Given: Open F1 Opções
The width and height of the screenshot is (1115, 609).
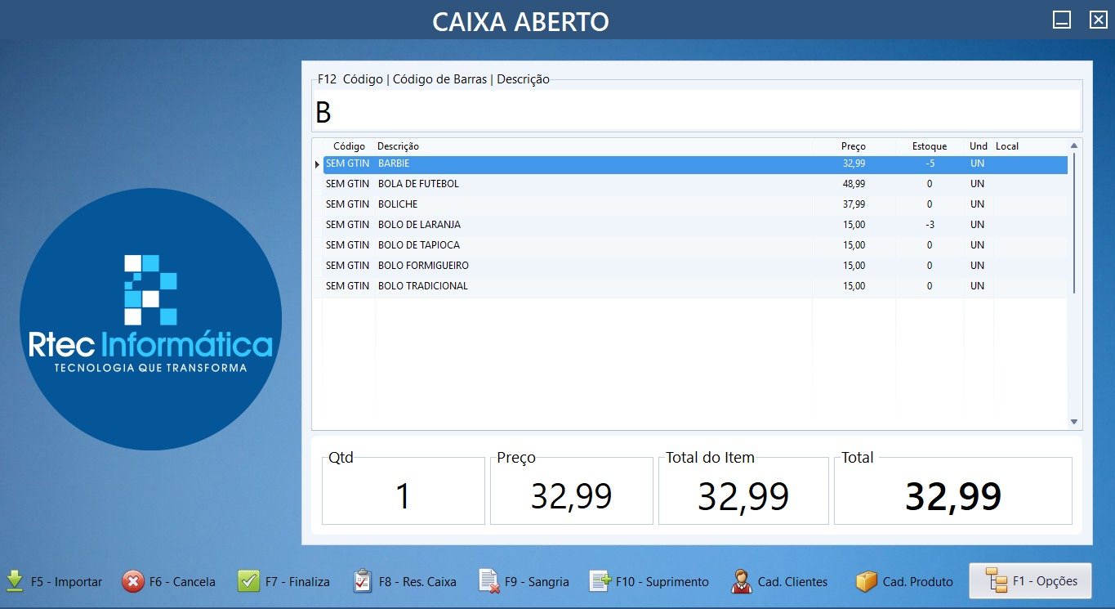Looking at the screenshot, I should tap(1028, 580).
